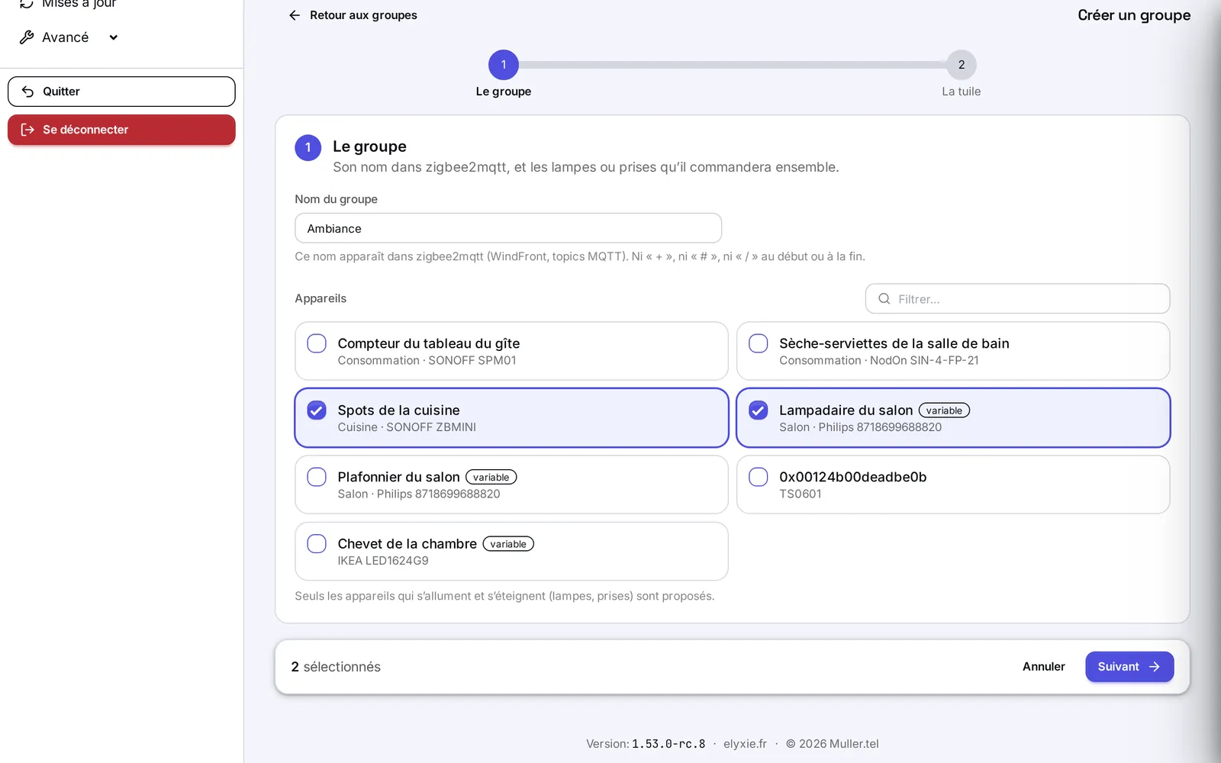Go to step 2 La tuile

point(962,65)
